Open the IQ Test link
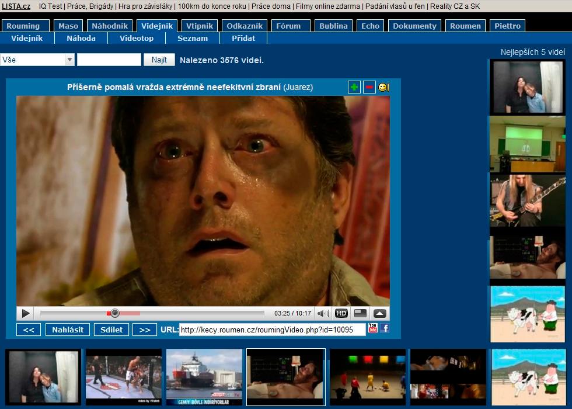 click(x=50, y=6)
